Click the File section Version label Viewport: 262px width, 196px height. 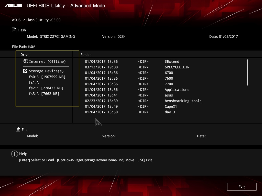click(x=109, y=136)
